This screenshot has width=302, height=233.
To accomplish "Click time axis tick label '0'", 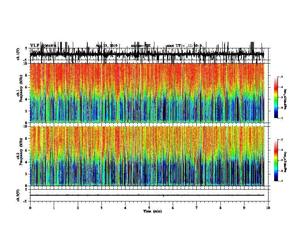I will tap(30, 208).
